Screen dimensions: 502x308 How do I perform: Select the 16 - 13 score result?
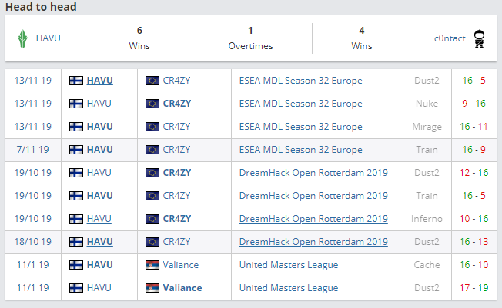[473, 242]
